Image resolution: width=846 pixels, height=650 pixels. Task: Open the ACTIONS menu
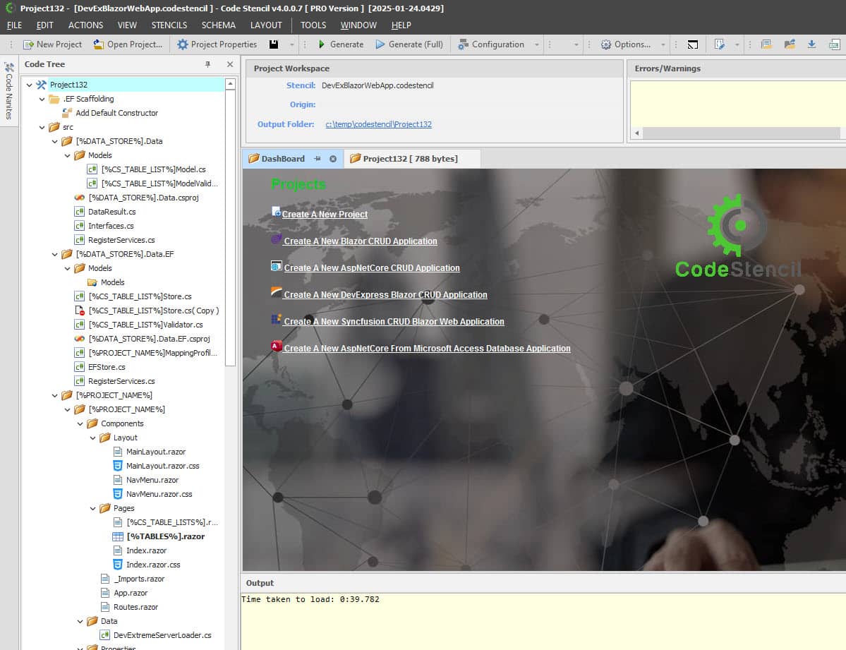tap(85, 25)
